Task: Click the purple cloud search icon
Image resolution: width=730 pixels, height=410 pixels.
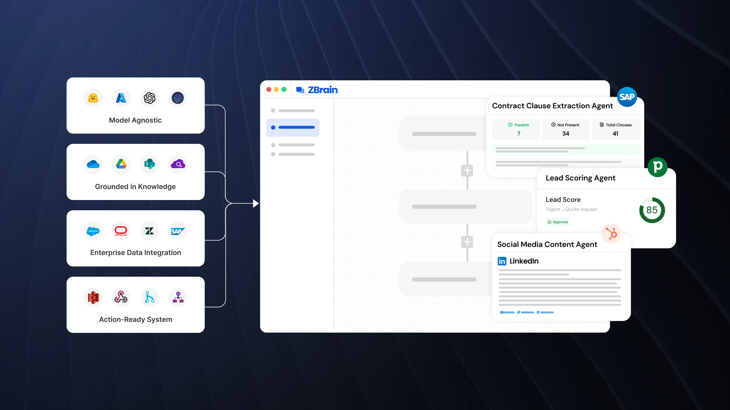Action: pyautogui.click(x=178, y=164)
